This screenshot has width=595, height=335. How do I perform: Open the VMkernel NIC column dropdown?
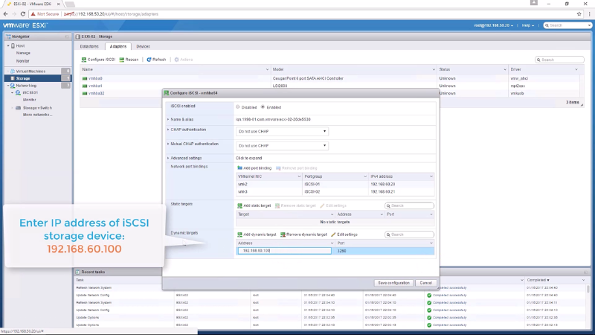[299, 176]
